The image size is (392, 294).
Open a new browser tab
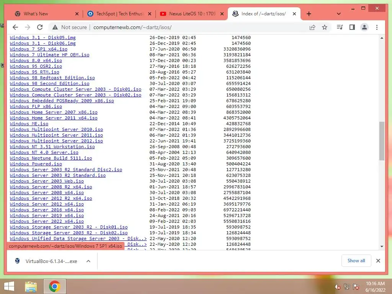click(309, 14)
